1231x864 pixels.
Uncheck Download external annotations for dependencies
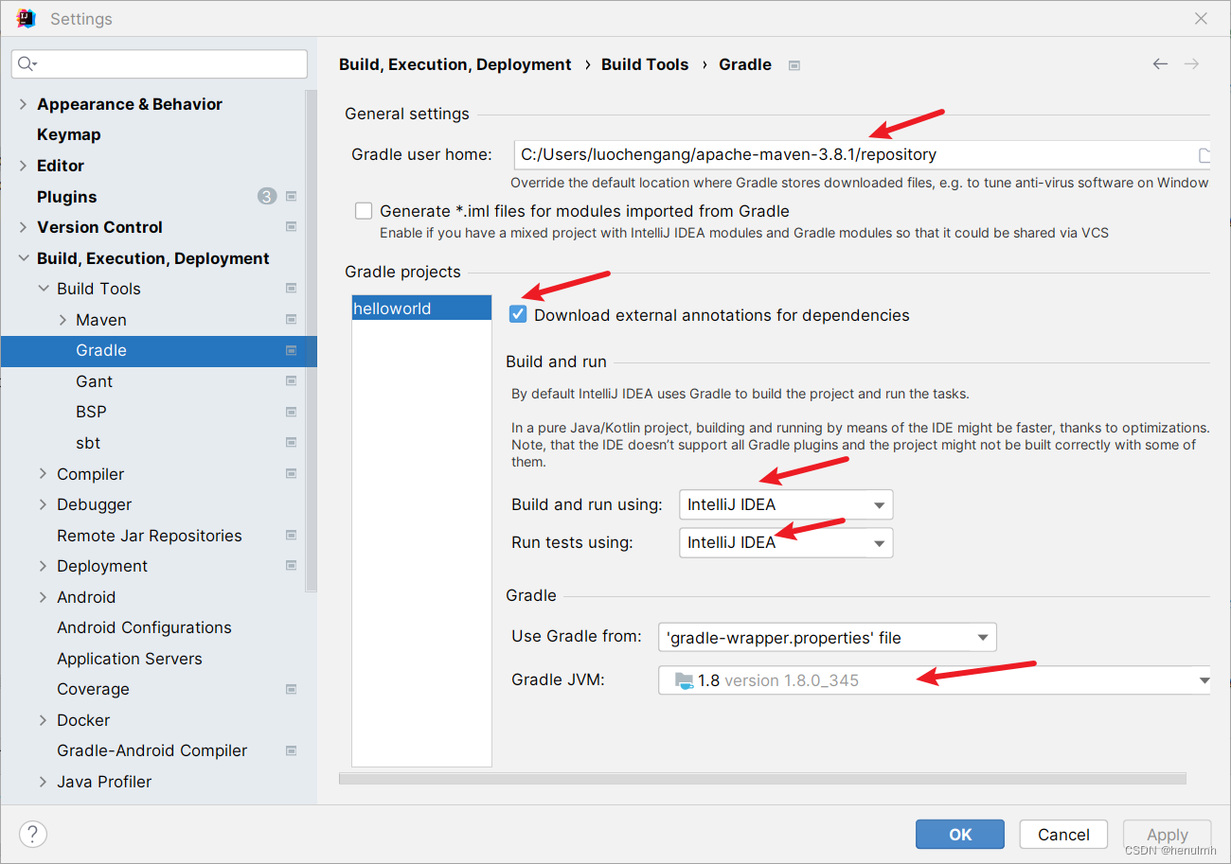[x=518, y=315]
